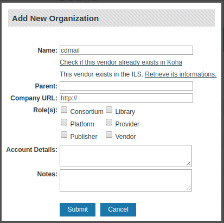224x223 pixels.
Task: Click inside the Notes textarea
Action: (x=126, y=180)
